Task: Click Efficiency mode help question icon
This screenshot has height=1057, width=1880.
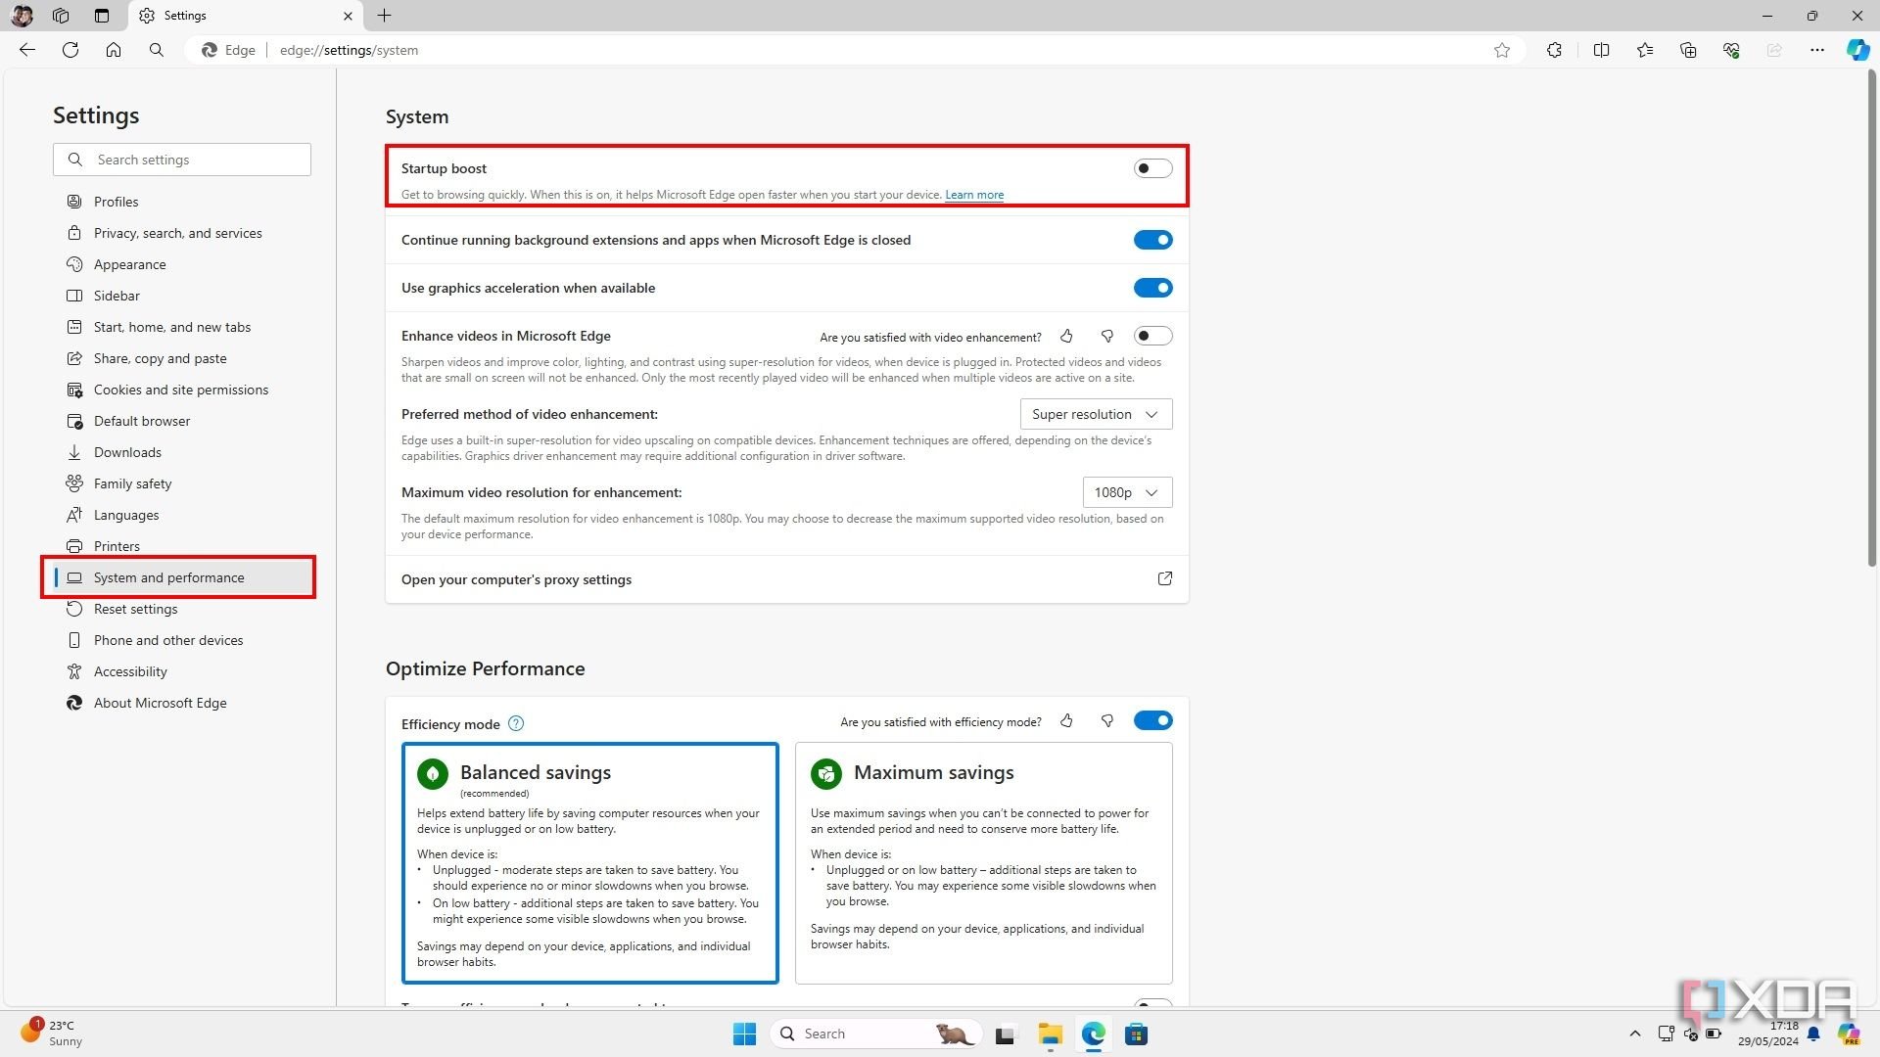Action: (516, 724)
